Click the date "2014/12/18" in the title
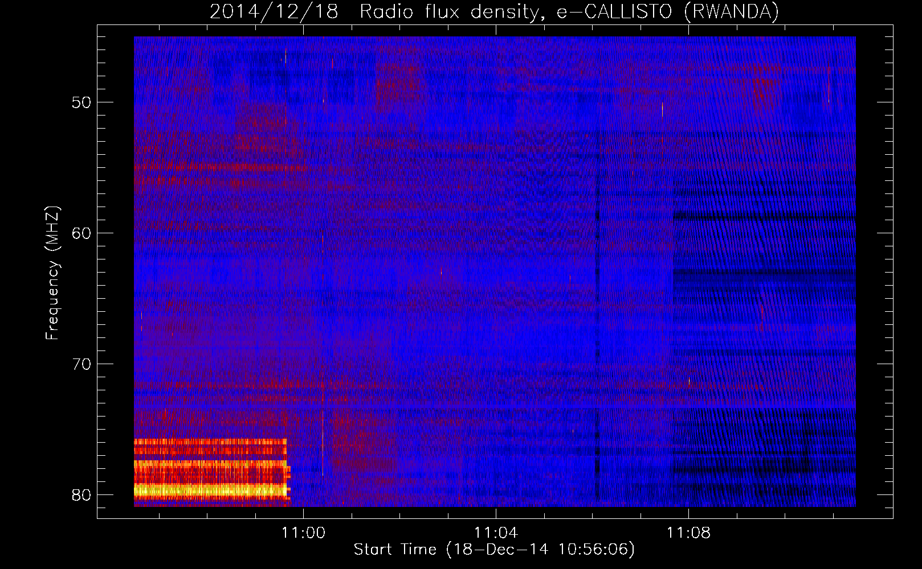 pyautogui.click(x=274, y=11)
